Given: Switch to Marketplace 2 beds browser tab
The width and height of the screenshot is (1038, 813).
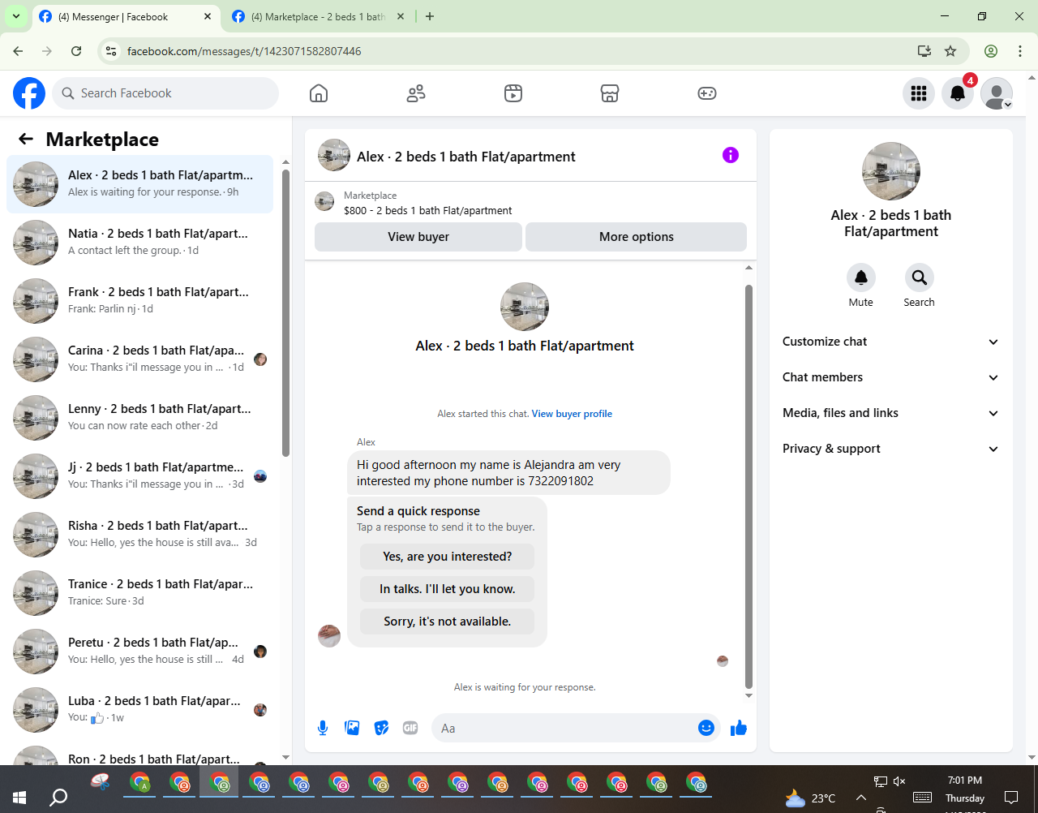Looking at the screenshot, I should pyautogui.click(x=318, y=16).
